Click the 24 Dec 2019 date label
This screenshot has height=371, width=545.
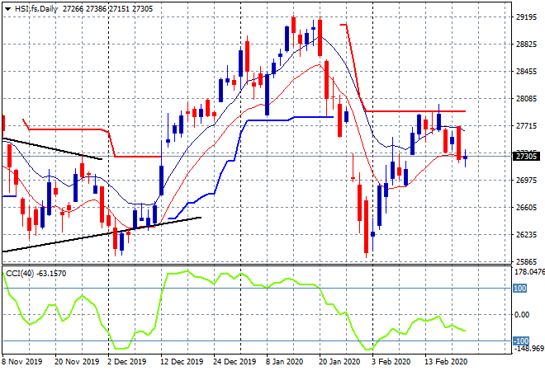(235, 362)
